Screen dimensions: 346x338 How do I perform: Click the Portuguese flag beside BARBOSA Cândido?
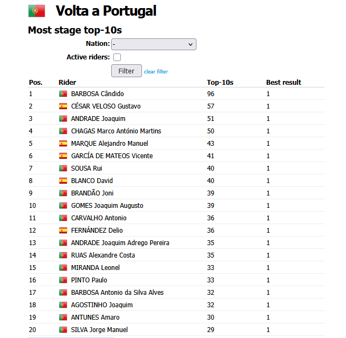[x=63, y=94]
